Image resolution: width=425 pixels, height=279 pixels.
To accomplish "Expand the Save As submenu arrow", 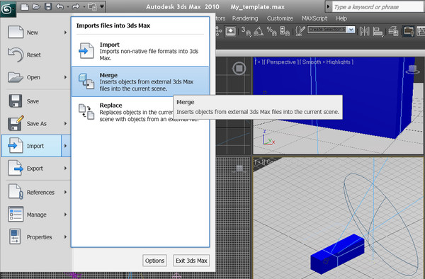I will tap(65, 123).
